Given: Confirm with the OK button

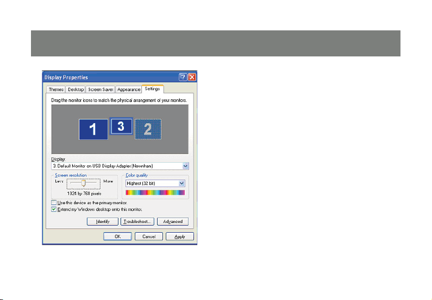Looking at the screenshot, I should (x=117, y=237).
